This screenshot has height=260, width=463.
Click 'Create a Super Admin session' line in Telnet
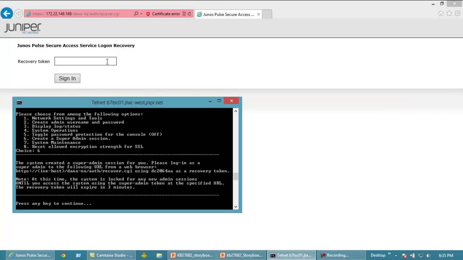(x=67, y=138)
